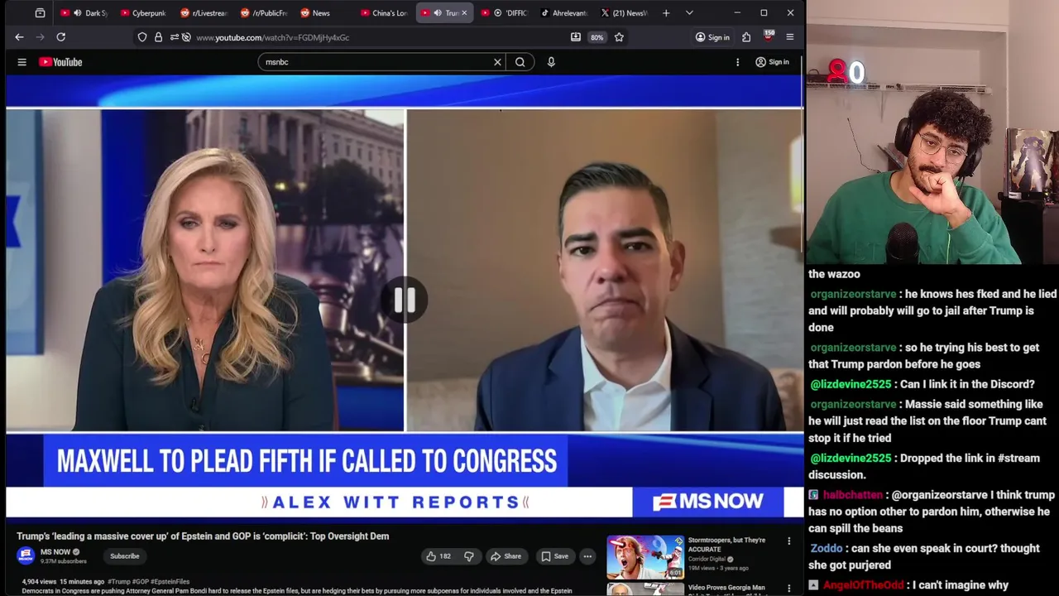The image size is (1059, 596).
Task: Open a new browser tab with plus
Action: point(666,13)
